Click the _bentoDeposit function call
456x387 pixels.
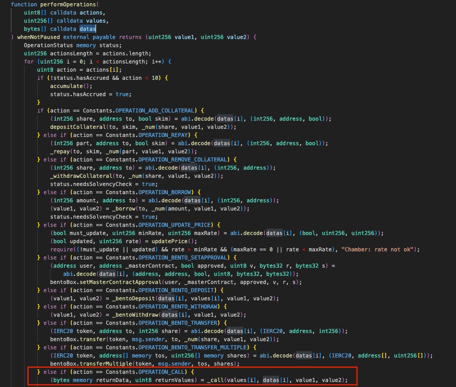[133, 298]
